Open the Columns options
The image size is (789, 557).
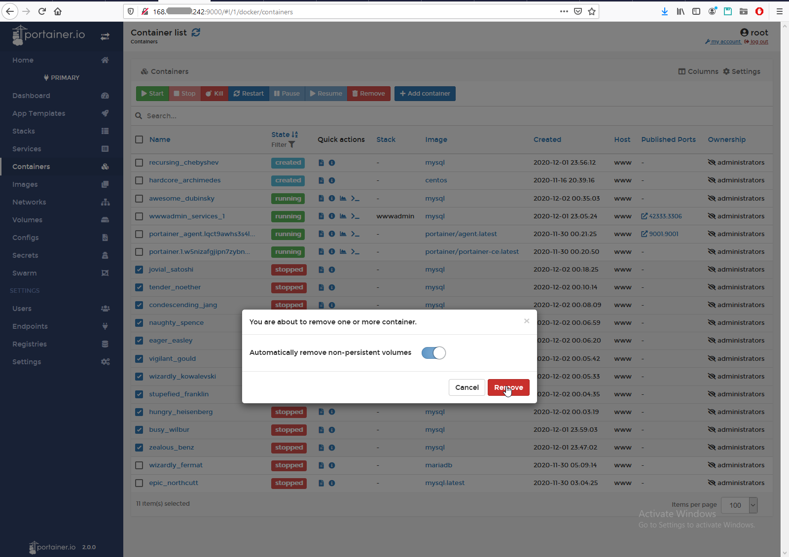point(698,71)
